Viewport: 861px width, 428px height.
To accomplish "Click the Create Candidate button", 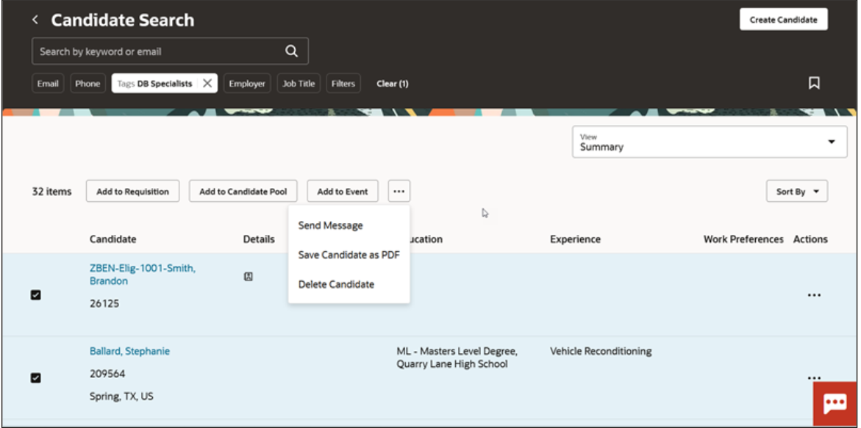I will [x=784, y=20].
